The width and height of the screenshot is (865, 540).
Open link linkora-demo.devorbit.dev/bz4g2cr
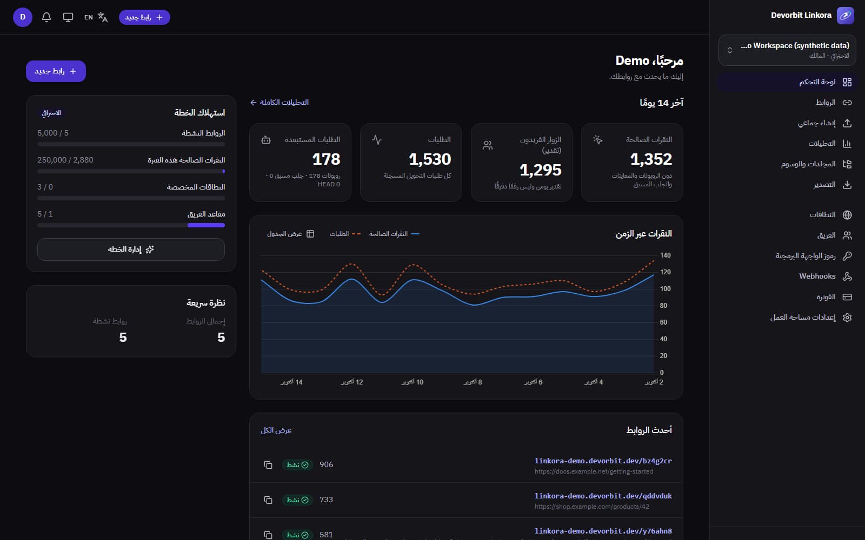coord(603,461)
